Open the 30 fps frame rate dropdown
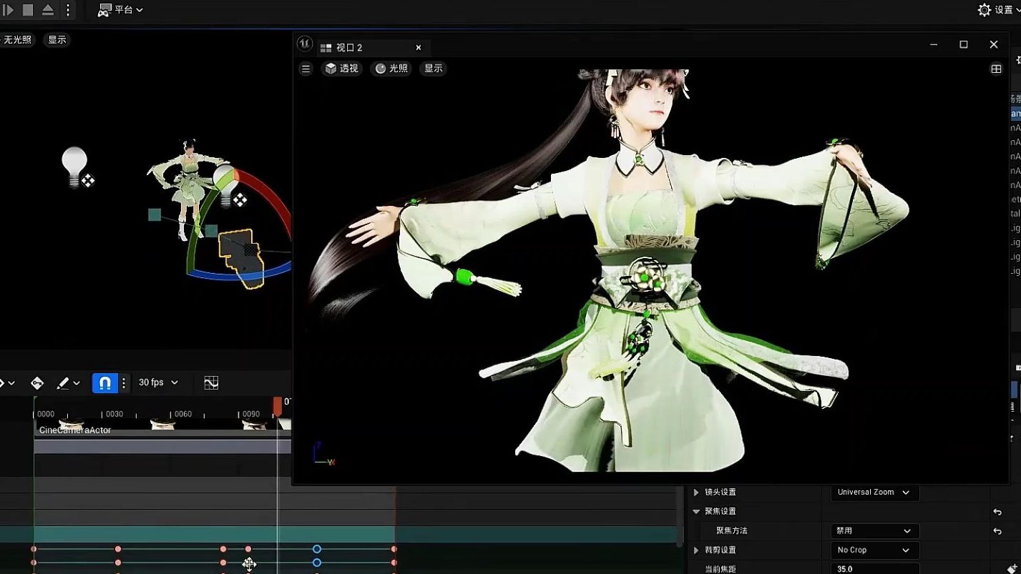 (x=158, y=382)
